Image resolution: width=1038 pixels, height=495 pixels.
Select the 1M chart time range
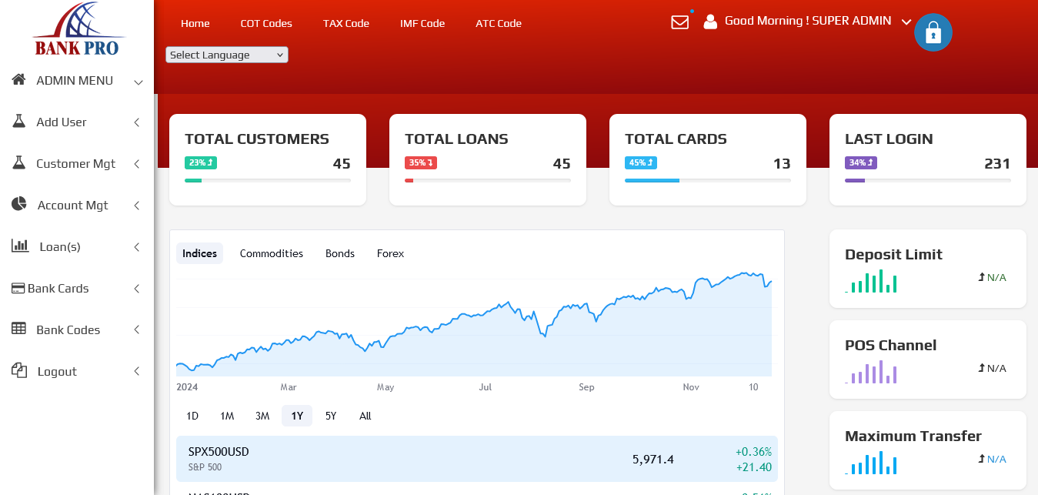[227, 416]
